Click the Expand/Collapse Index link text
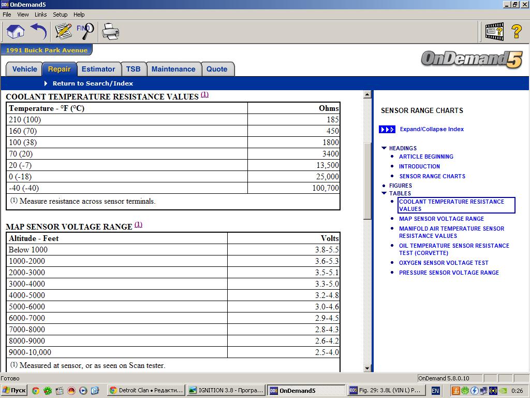 [x=432, y=129]
